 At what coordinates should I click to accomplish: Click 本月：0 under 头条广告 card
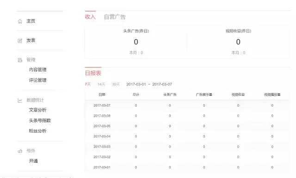136,53
